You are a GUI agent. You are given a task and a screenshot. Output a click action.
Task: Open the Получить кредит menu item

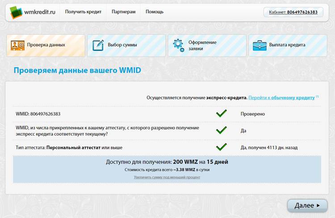click(x=83, y=12)
